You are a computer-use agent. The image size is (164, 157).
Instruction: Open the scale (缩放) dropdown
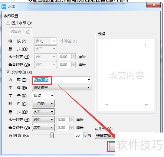45,41
